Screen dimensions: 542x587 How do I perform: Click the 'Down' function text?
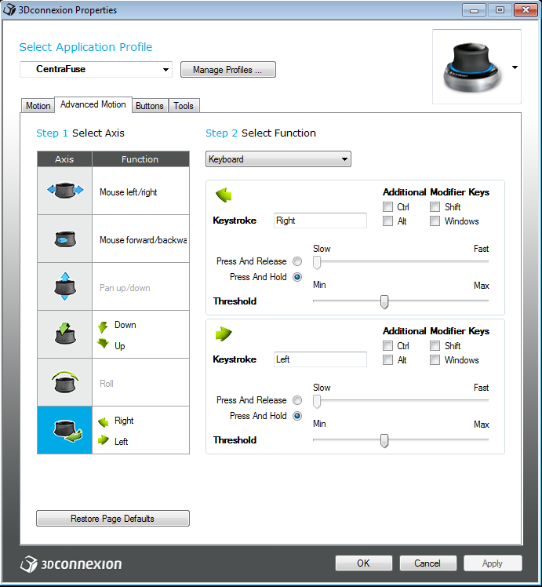tap(125, 325)
